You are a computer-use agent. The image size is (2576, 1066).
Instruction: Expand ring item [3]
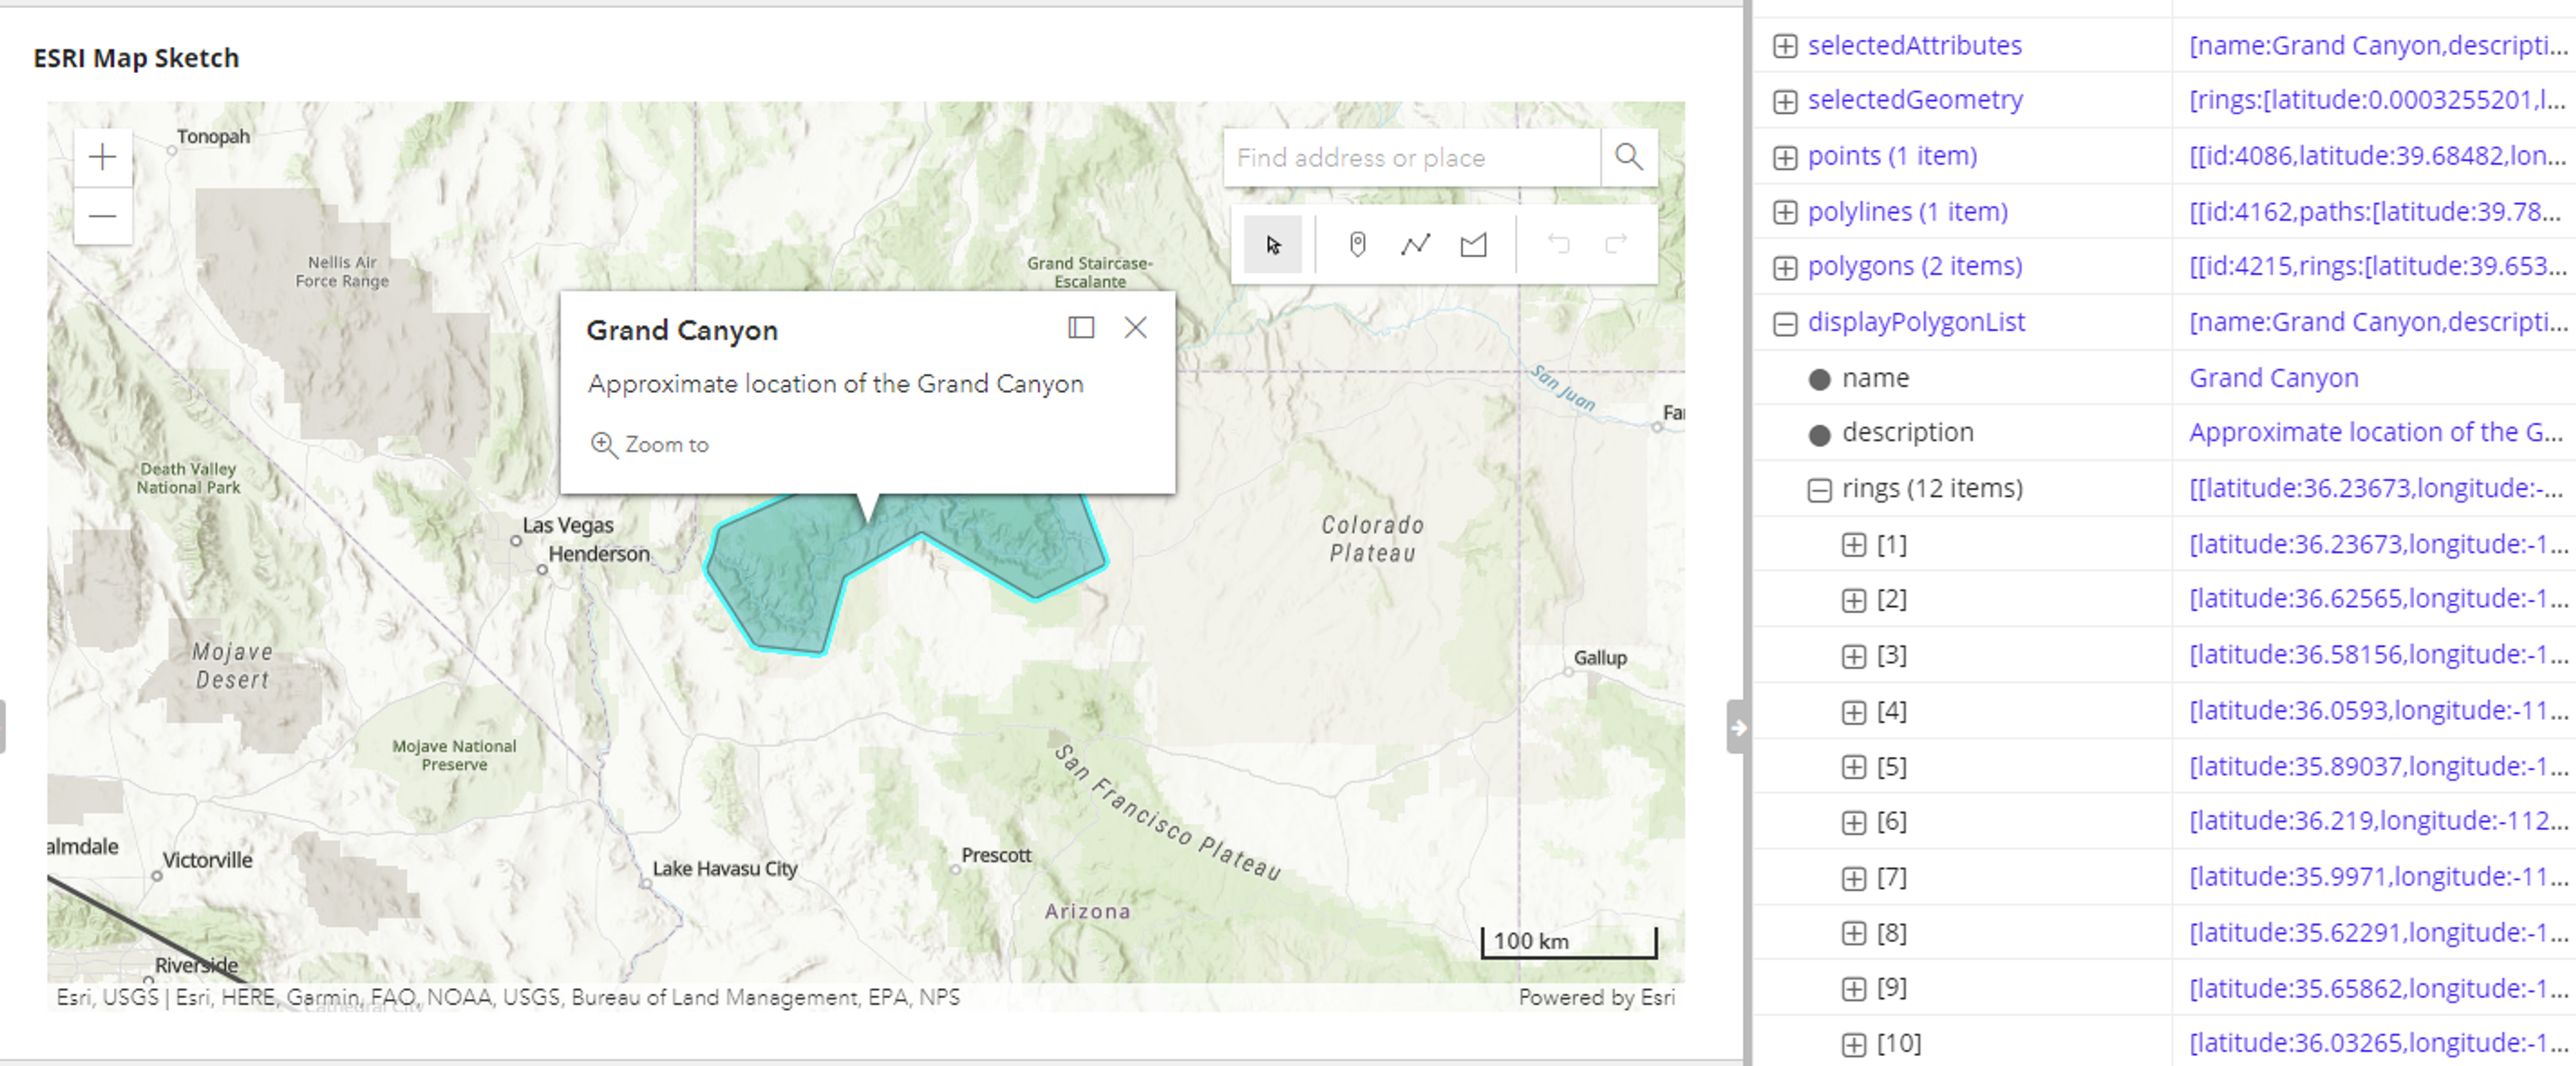[1854, 656]
